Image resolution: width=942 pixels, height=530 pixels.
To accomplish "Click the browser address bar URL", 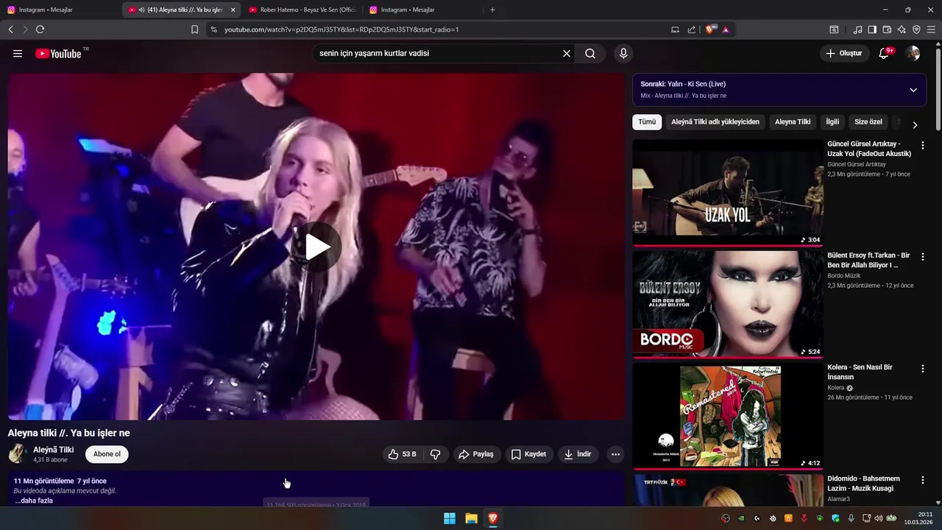I will pos(341,29).
